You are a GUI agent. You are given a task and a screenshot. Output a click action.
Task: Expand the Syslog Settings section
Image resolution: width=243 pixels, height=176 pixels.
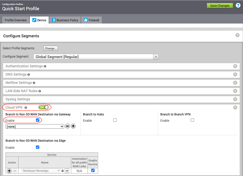(x=235, y=99)
